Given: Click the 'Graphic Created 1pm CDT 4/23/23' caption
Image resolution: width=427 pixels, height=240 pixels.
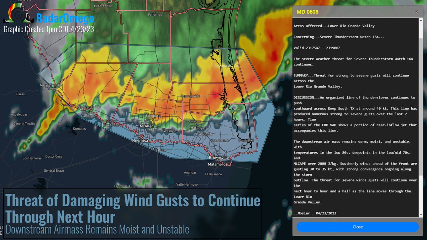Looking at the screenshot, I should coord(49,30).
